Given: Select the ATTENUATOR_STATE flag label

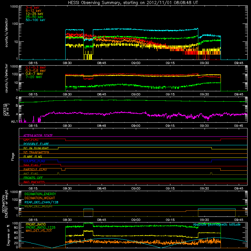Looking at the screenshot, I should point(38,136).
